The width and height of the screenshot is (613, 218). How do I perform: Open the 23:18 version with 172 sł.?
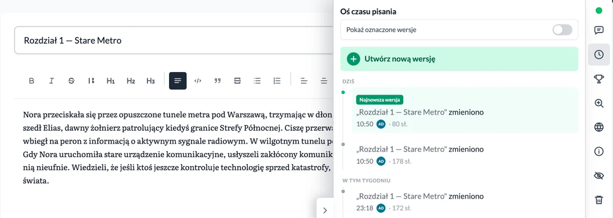click(x=465, y=202)
